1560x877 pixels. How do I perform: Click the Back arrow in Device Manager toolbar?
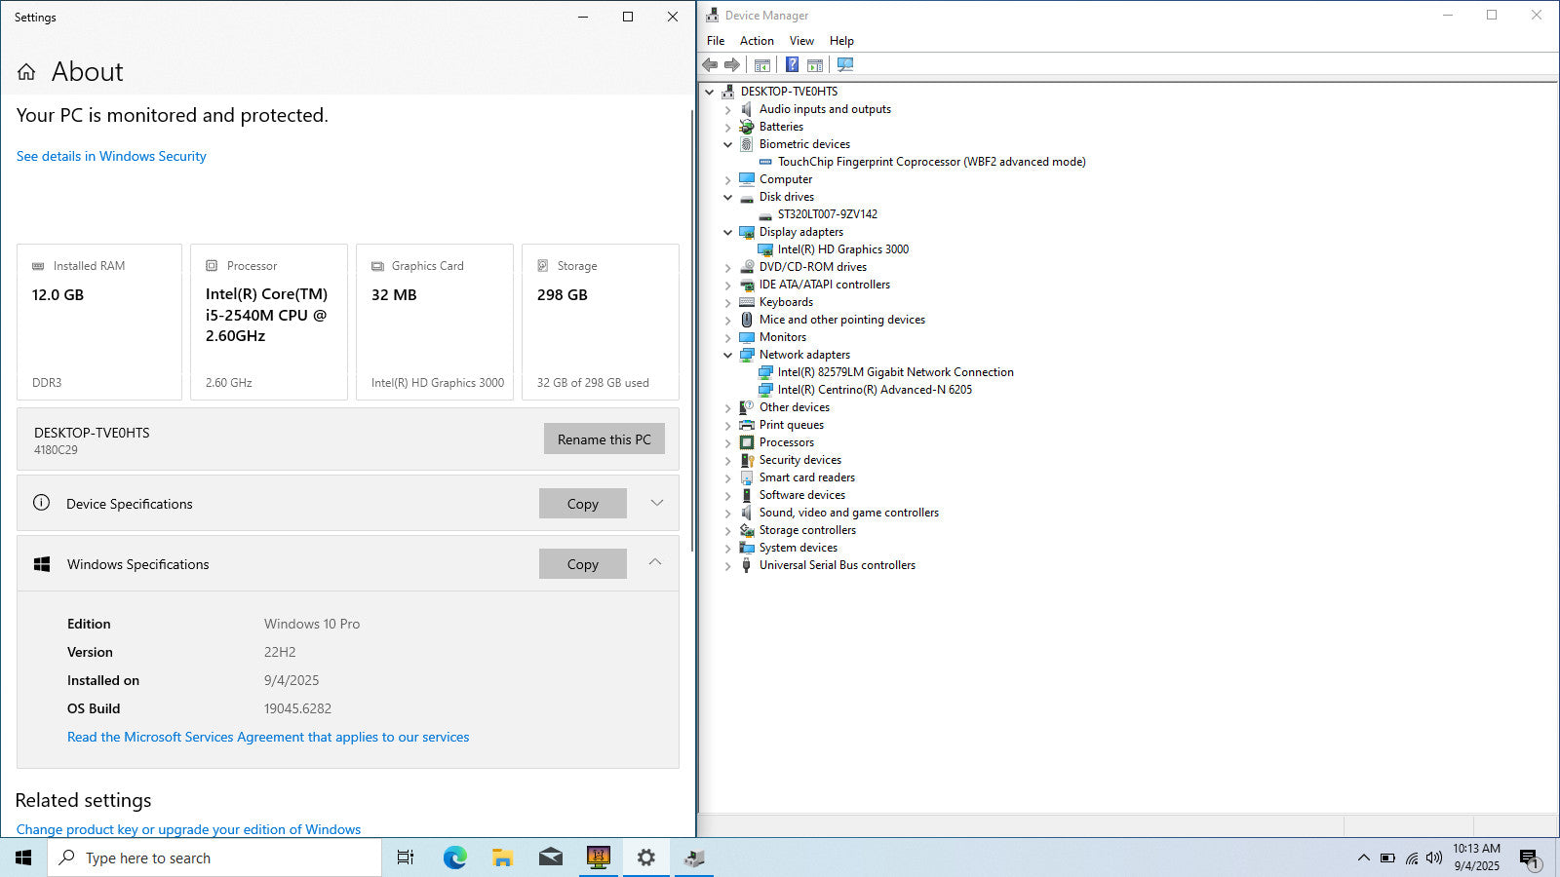tap(710, 64)
